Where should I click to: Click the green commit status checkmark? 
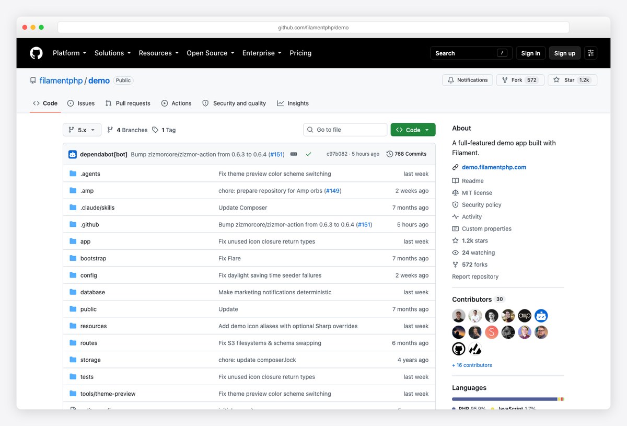[x=309, y=154]
